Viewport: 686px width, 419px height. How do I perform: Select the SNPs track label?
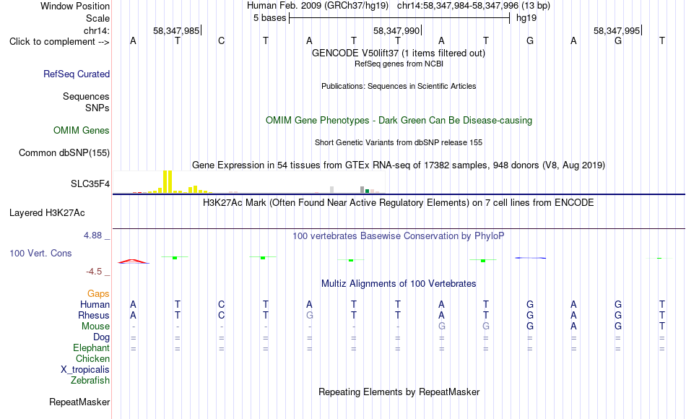[x=97, y=108]
